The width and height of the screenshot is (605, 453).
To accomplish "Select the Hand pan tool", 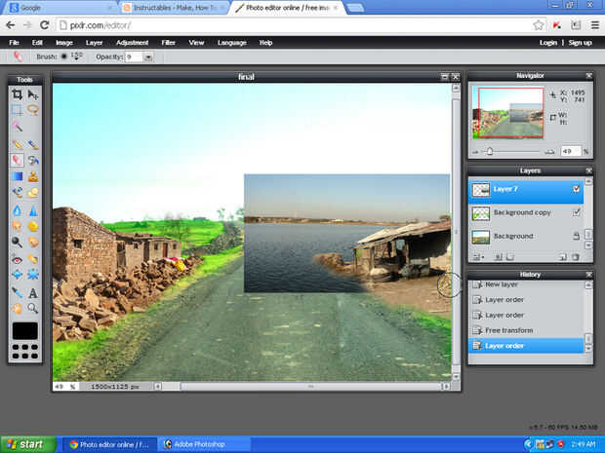I will coord(17,308).
